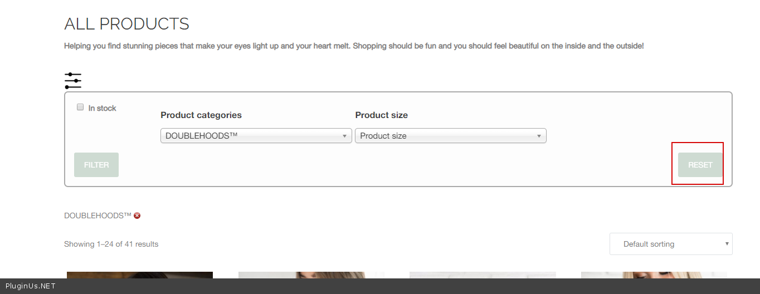Open the fourth product thumbnail in results
Screen dimensions: 760x294
pyautogui.click(x=654, y=275)
